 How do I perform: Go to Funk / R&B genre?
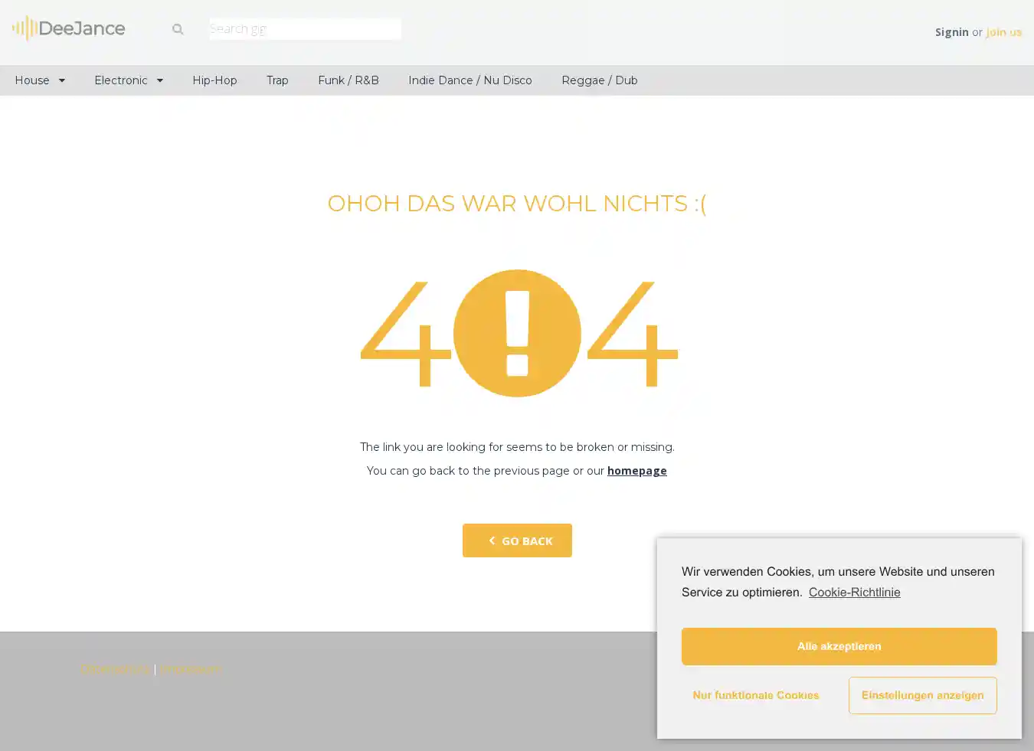[x=348, y=80]
